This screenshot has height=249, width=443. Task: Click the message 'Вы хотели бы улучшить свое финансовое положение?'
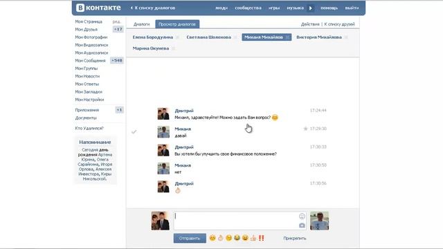point(226,154)
